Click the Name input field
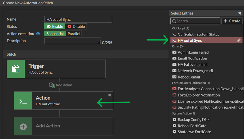The width and height of the screenshot is (244, 139). point(78,19)
